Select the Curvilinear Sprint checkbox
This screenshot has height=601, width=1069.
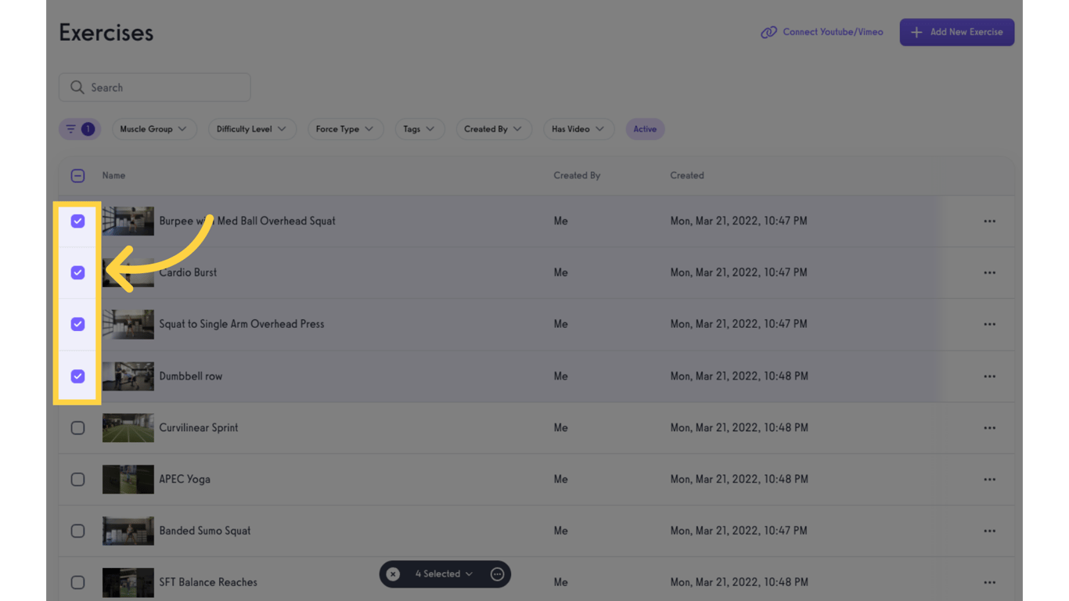77,427
